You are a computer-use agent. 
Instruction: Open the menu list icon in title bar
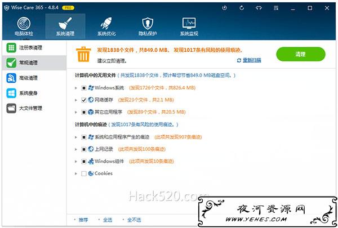[276, 8]
